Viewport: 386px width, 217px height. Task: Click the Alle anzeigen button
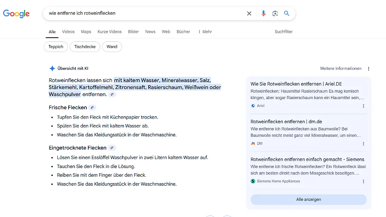click(x=308, y=199)
